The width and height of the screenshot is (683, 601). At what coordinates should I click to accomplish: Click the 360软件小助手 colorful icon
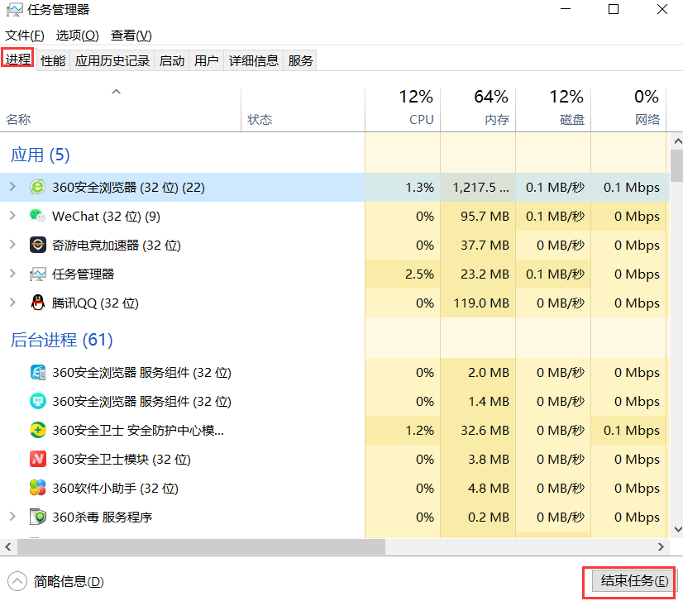[37, 488]
